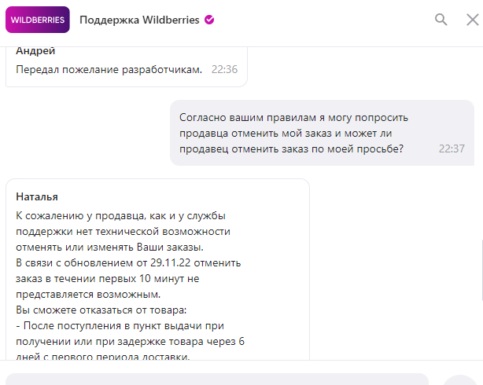Select Андрей's message about разработчикам

coord(109,69)
